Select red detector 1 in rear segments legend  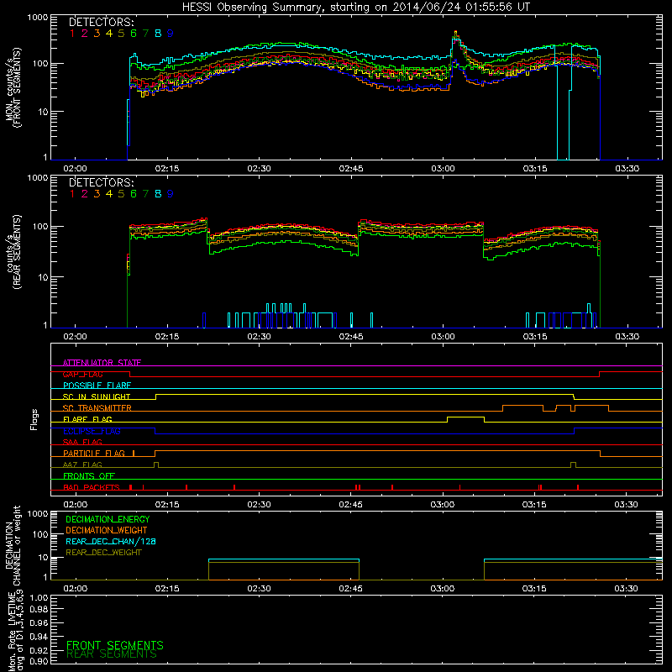click(x=72, y=194)
